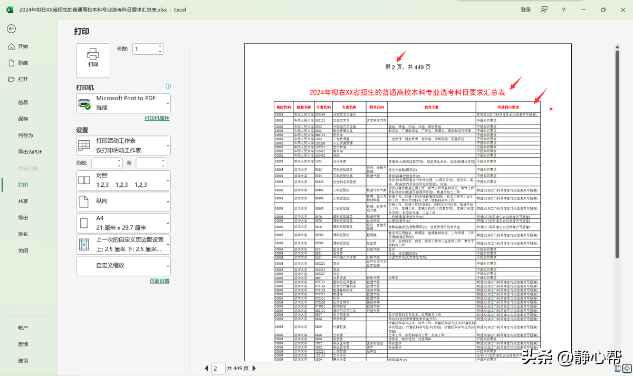Screen dimensions: 633x376
Task: Click the printer info icon beside 打印机
Action: [x=168, y=86]
